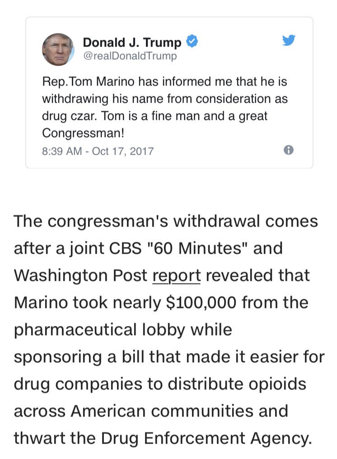Click the 8:39 AM - Oct 17, 2017 timestamp
Viewport: 337px width, 459px height.
pos(98,151)
